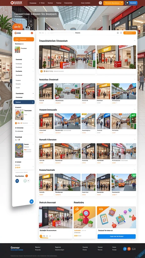The width and height of the screenshot is (145, 258).
Task: Click the orange circular icon at the sidebar panel top
Action: 32,33
